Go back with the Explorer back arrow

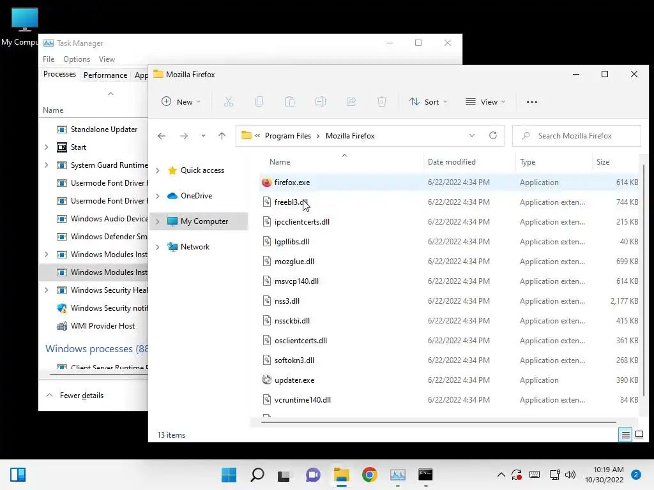(162, 136)
